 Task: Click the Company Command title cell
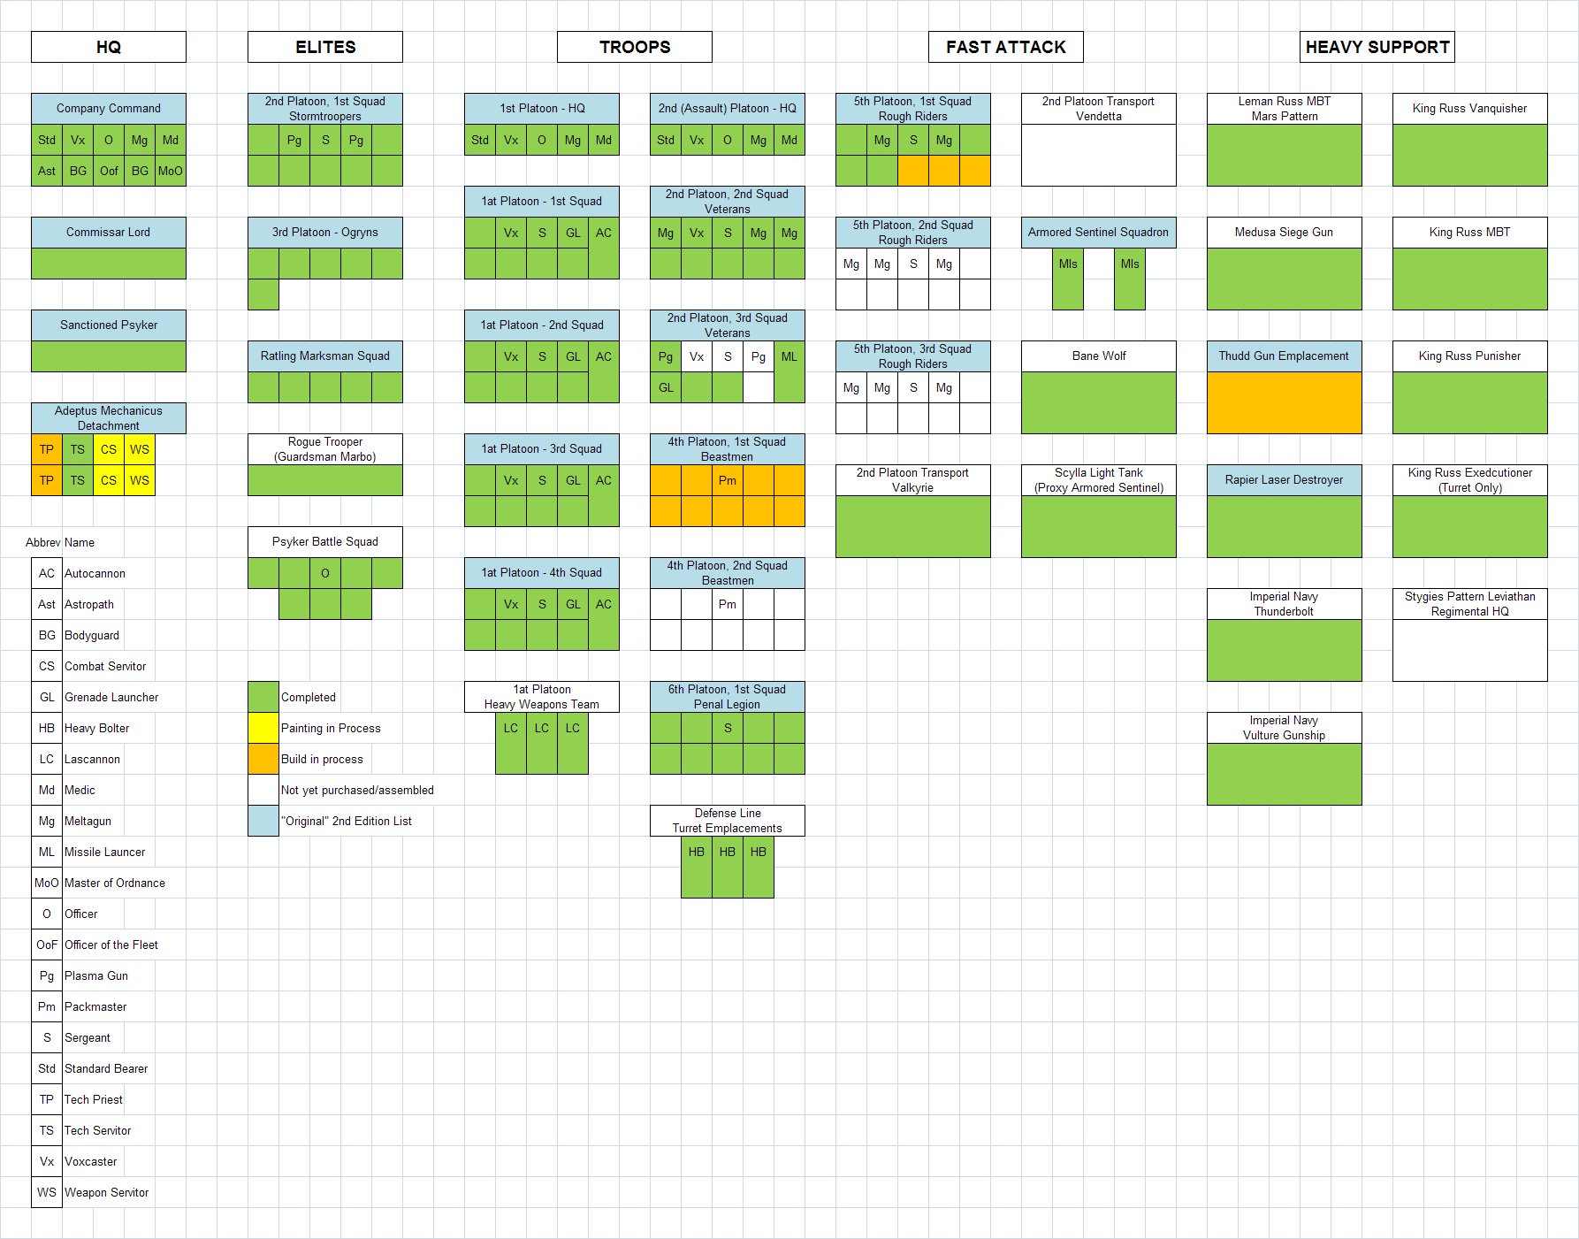coord(109,109)
